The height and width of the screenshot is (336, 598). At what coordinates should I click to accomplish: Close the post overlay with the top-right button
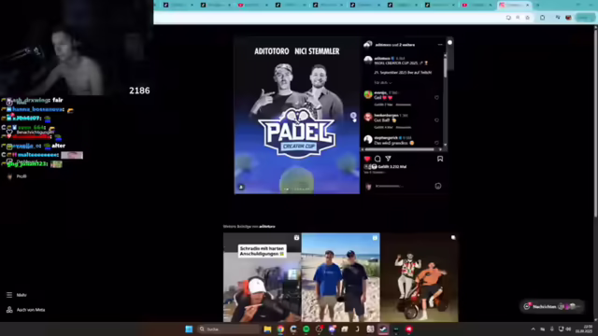tap(450, 43)
